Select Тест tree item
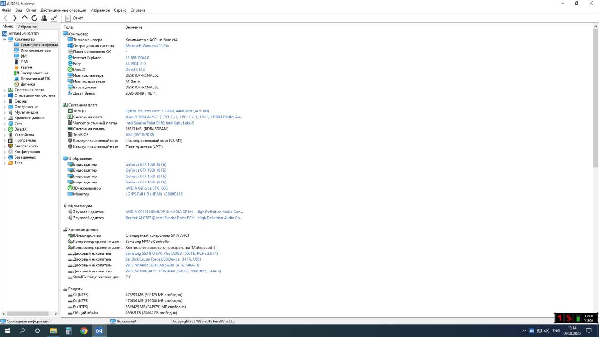 coord(18,163)
